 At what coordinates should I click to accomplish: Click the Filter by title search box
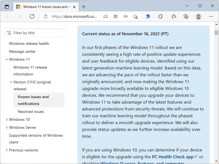34,33
